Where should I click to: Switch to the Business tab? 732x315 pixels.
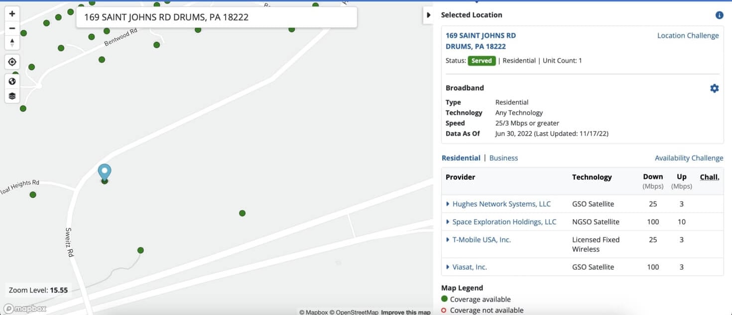503,158
